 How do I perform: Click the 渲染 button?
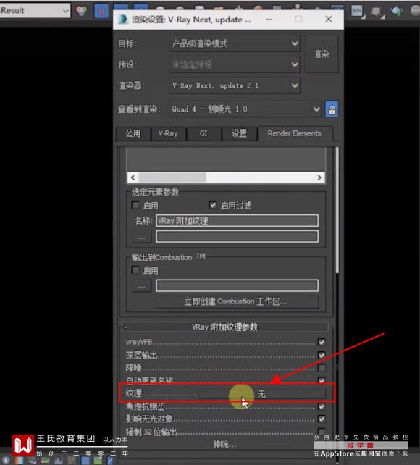pyautogui.click(x=322, y=54)
